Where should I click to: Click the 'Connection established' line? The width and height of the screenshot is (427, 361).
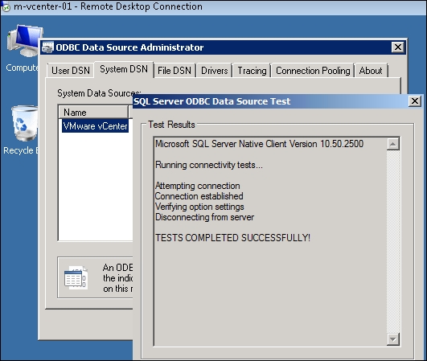(x=199, y=196)
